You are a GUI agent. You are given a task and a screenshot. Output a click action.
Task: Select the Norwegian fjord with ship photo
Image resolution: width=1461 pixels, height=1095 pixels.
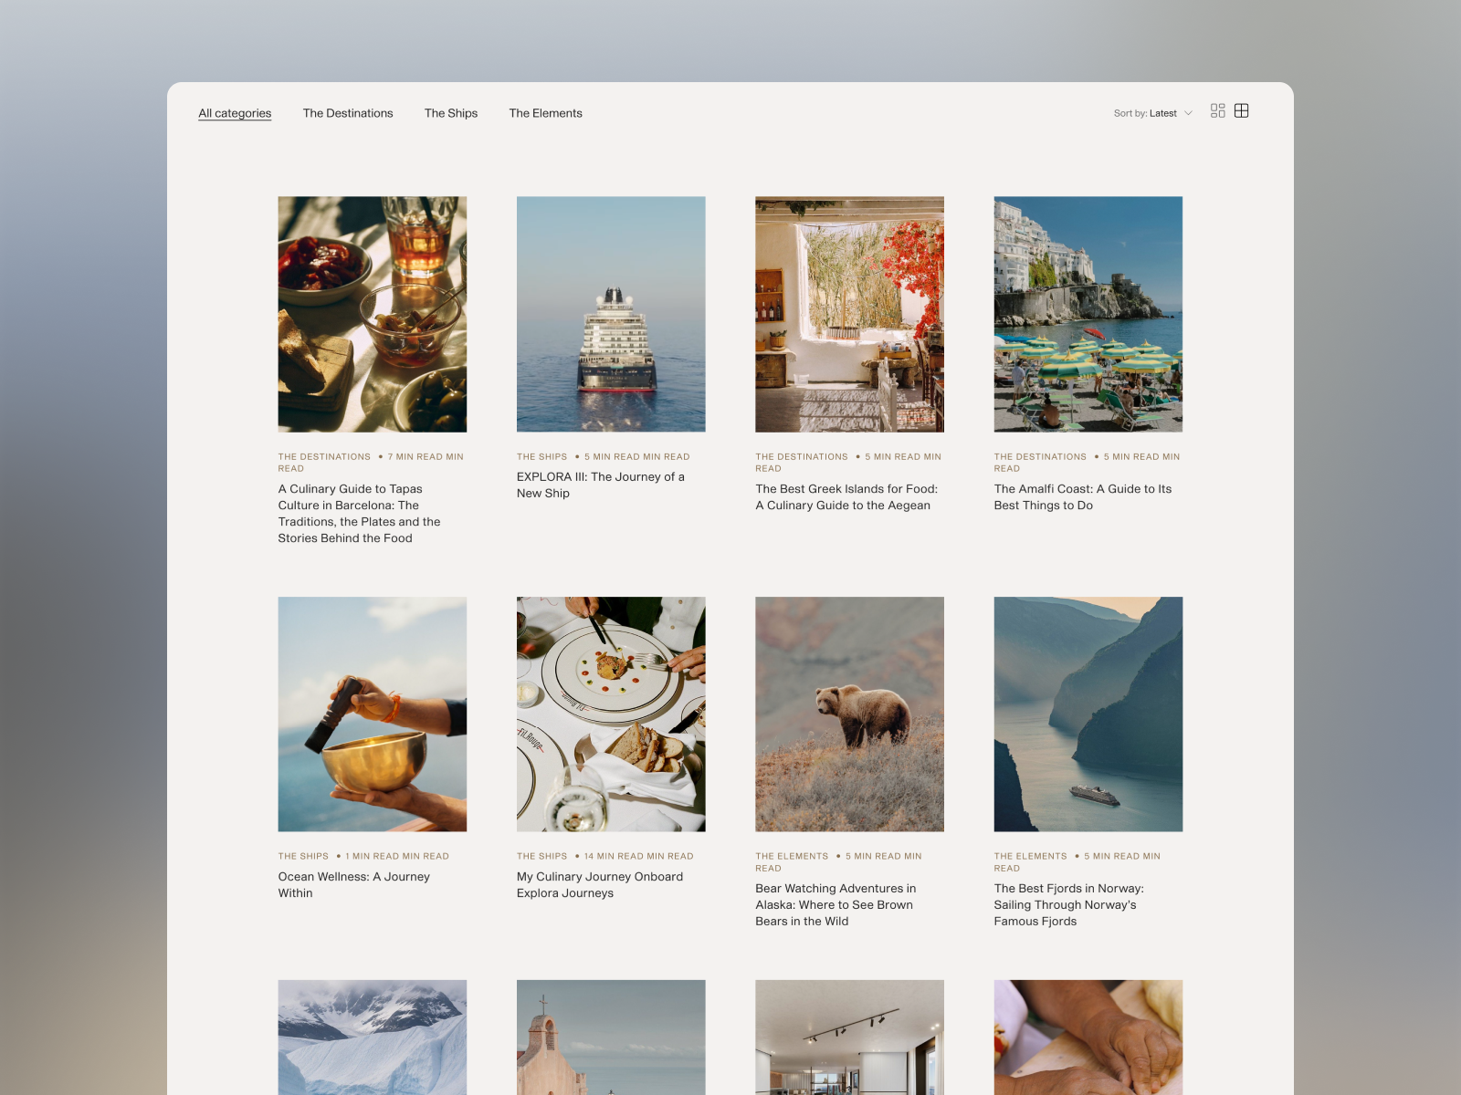(1088, 714)
